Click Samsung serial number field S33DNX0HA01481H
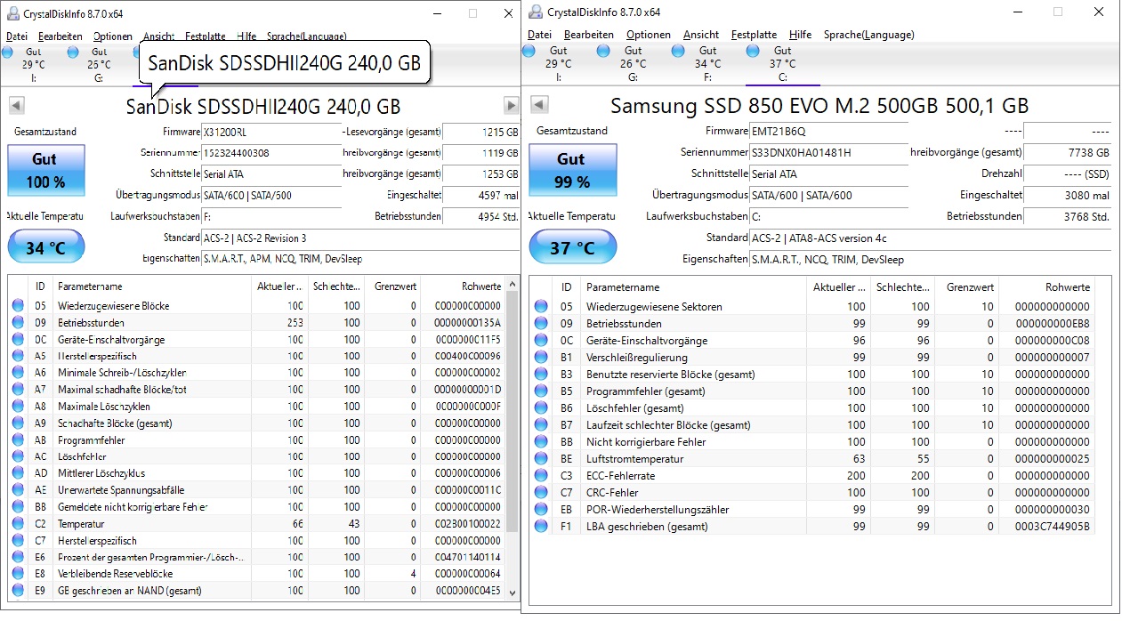The width and height of the screenshot is (1122, 637). pos(829,152)
